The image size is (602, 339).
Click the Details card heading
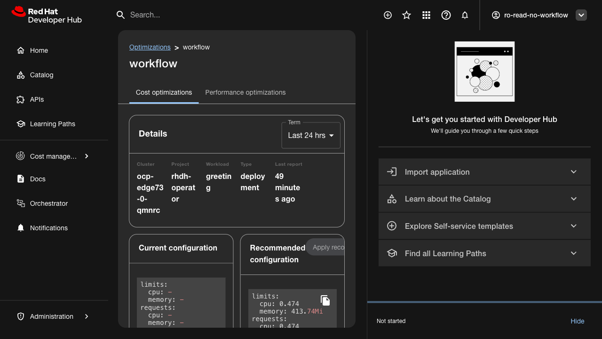tap(153, 134)
